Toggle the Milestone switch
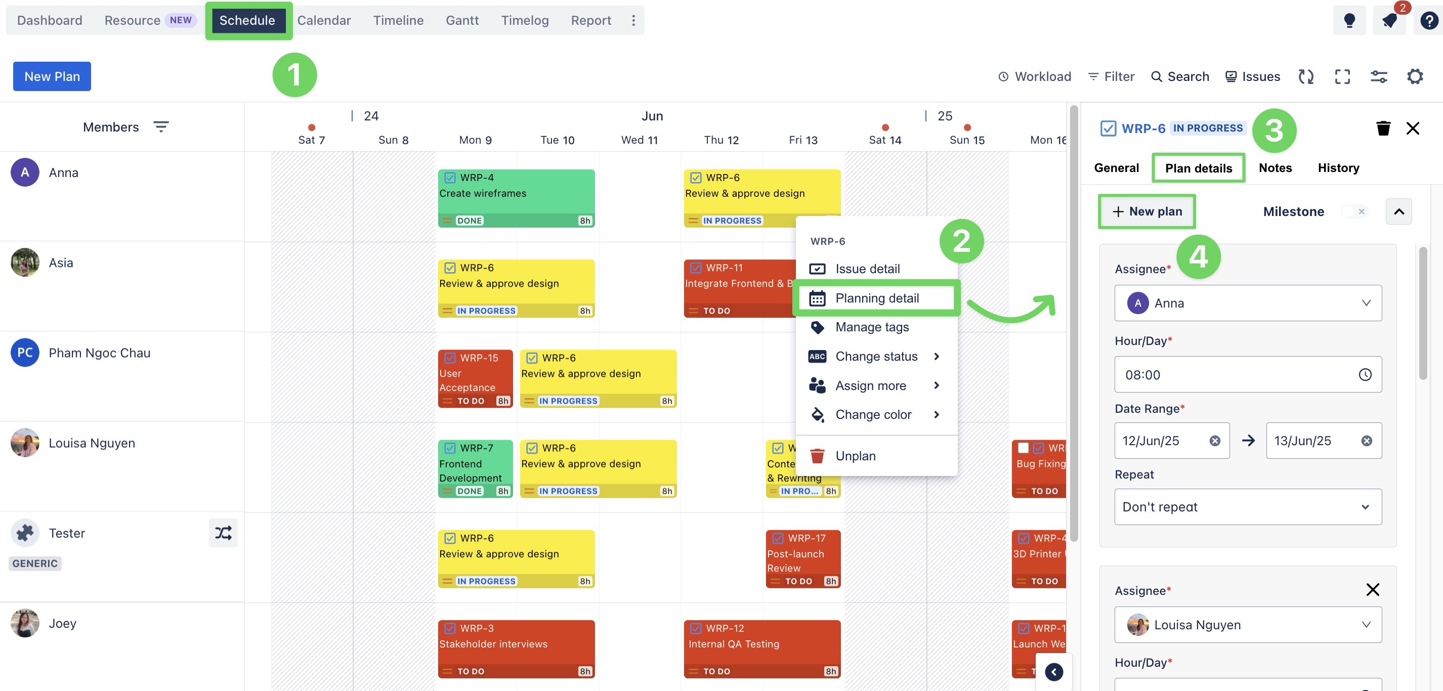Image resolution: width=1443 pixels, height=691 pixels. 1355,211
